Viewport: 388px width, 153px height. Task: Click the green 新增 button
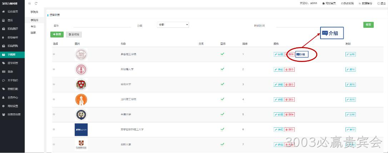pos(57,35)
